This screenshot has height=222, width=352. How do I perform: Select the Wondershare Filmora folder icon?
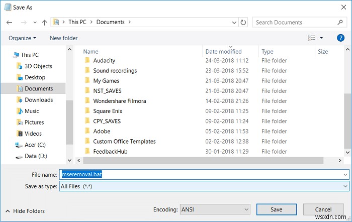pyautogui.click(x=87, y=100)
